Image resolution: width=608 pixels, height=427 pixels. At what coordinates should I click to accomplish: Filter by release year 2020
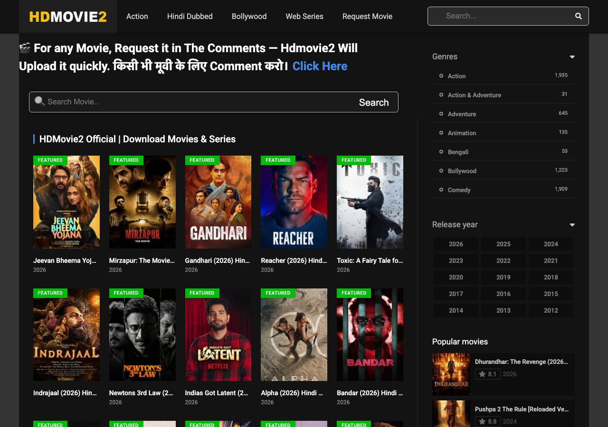pyautogui.click(x=456, y=277)
